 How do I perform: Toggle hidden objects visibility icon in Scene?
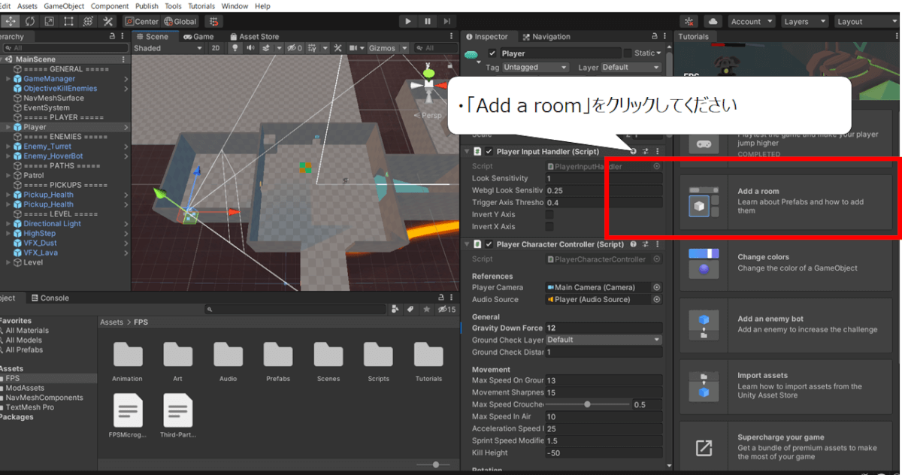click(x=295, y=48)
